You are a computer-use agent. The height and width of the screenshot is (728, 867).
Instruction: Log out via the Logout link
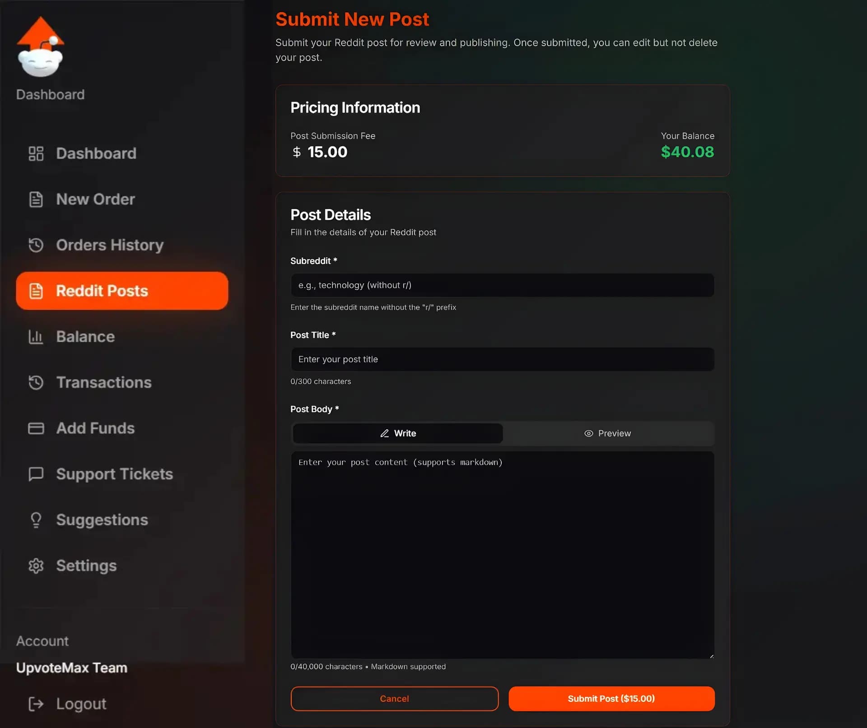pos(68,704)
